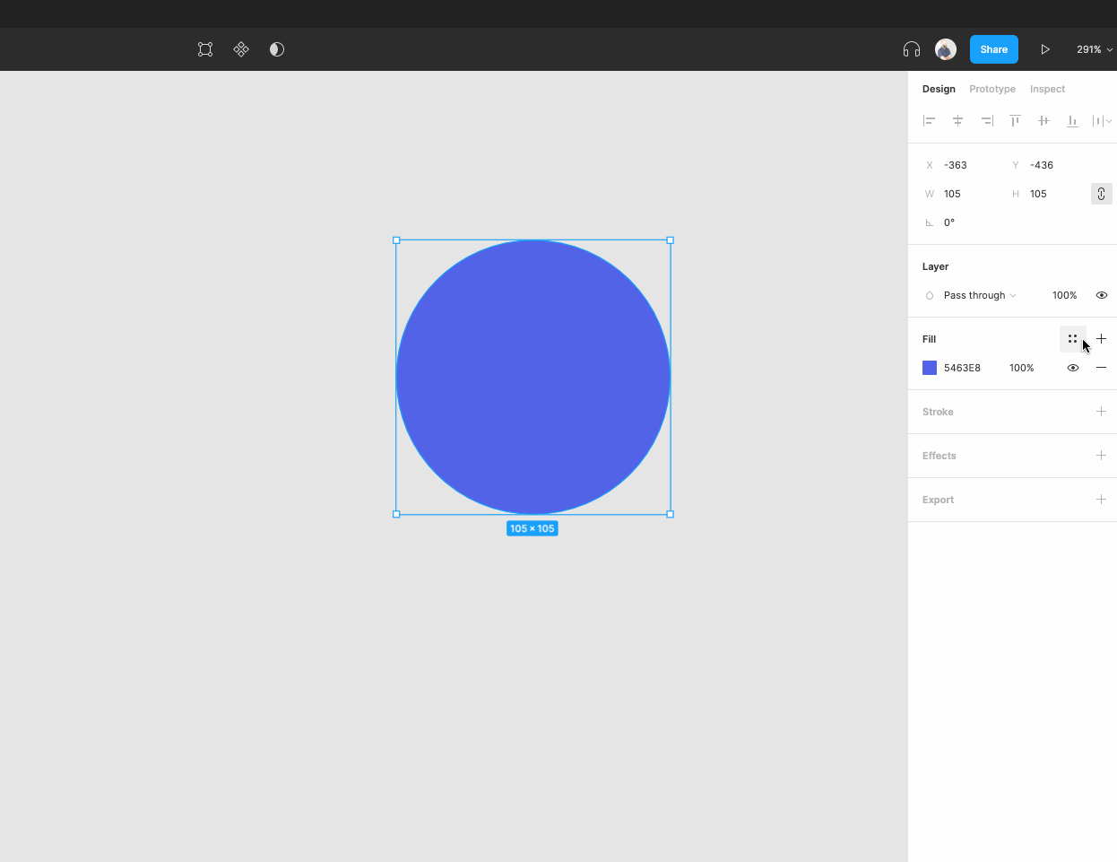Add export setting with plus icon
The image size is (1117, 862).
tap(1102, 500)
